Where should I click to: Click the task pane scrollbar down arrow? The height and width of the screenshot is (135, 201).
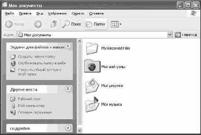[x=80, y=131]
